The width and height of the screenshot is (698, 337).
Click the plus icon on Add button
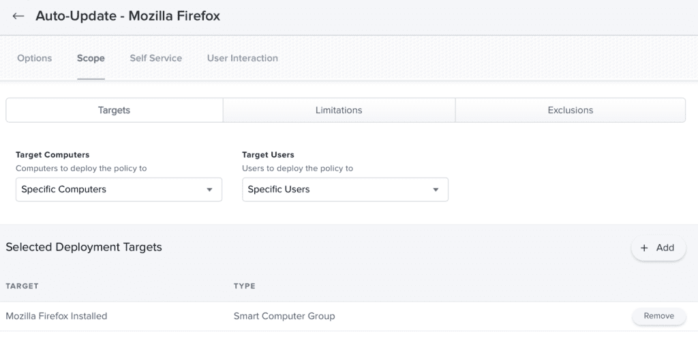tap(644, 248)
